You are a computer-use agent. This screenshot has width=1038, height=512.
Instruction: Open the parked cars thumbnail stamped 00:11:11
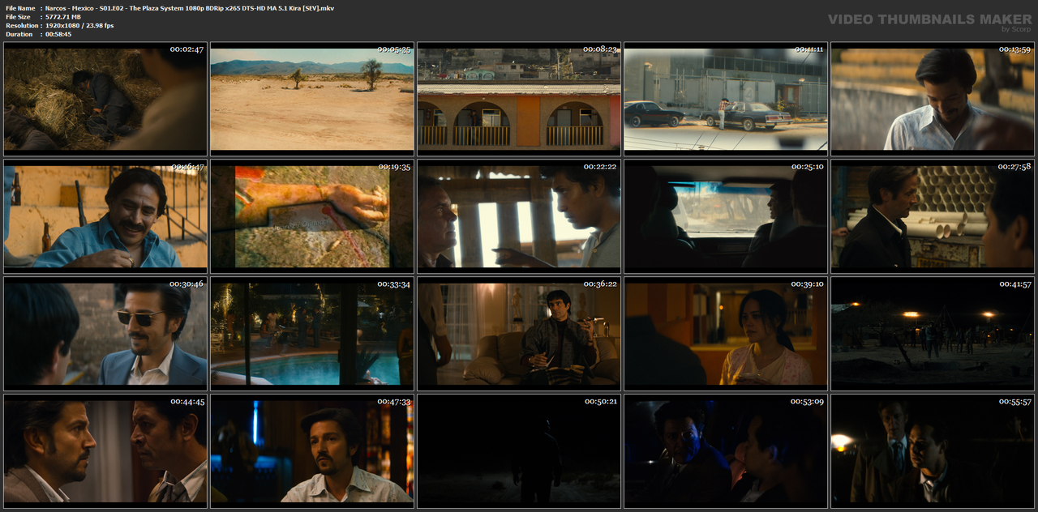click(726, 99)
